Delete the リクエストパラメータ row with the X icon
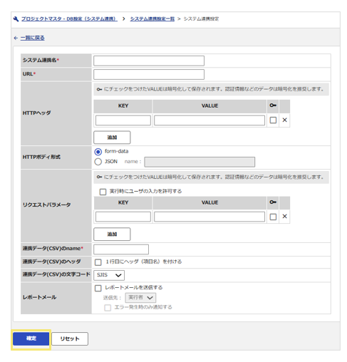The width and height of the screenshot is (347, 362). 284,217
